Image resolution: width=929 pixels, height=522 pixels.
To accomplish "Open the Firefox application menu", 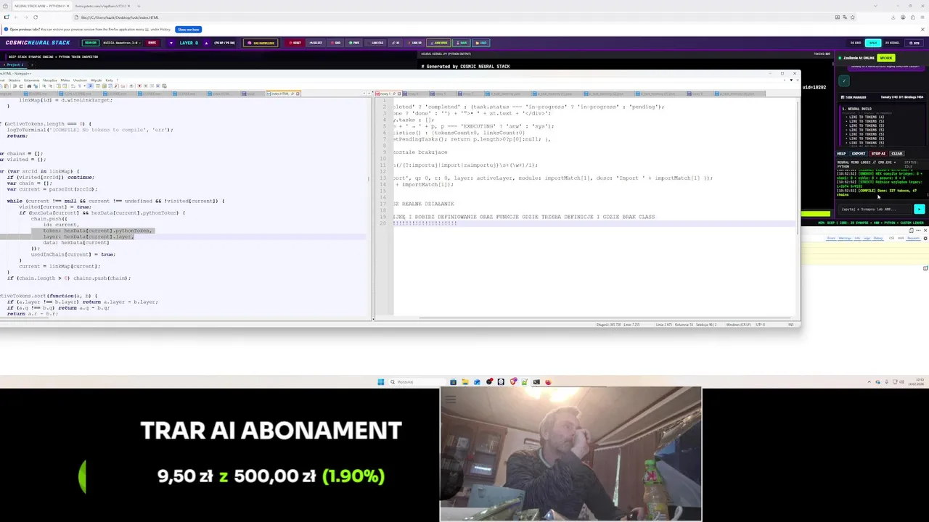I will (922, 17).
